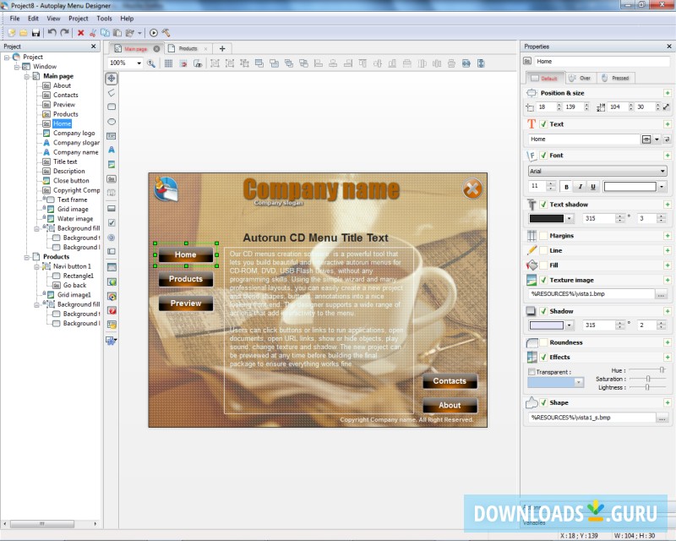The image size is (676, 541).
Task: Open the text shadow color dropdown
Action: tap(569, 219)
